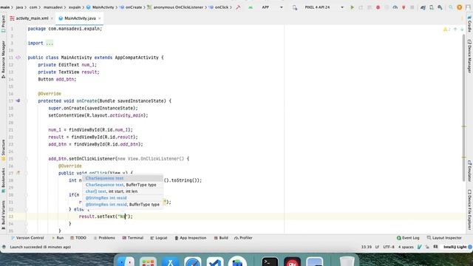Click the Make Project hammer icon
This screenshot has width=473, height=266.
click(x=238, y=7)
